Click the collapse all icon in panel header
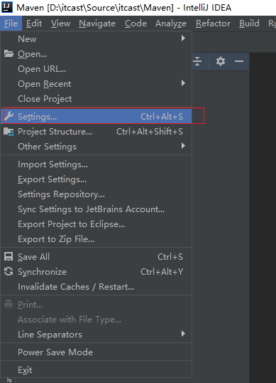 197,61
